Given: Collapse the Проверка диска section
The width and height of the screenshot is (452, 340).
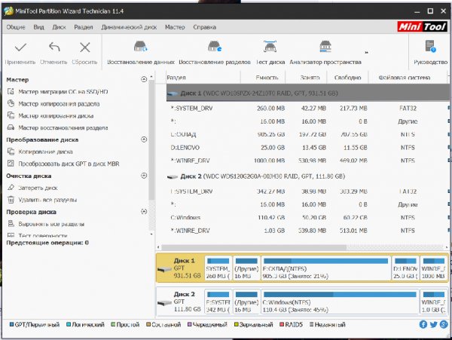Looking at the screenshot, I should (x=144, y=212).
